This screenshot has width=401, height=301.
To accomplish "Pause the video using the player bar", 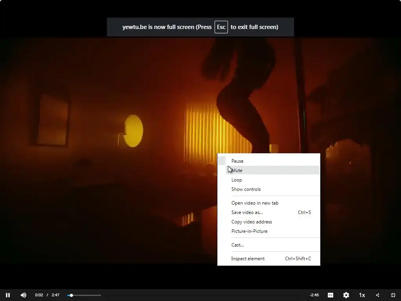I will (8, 295).
